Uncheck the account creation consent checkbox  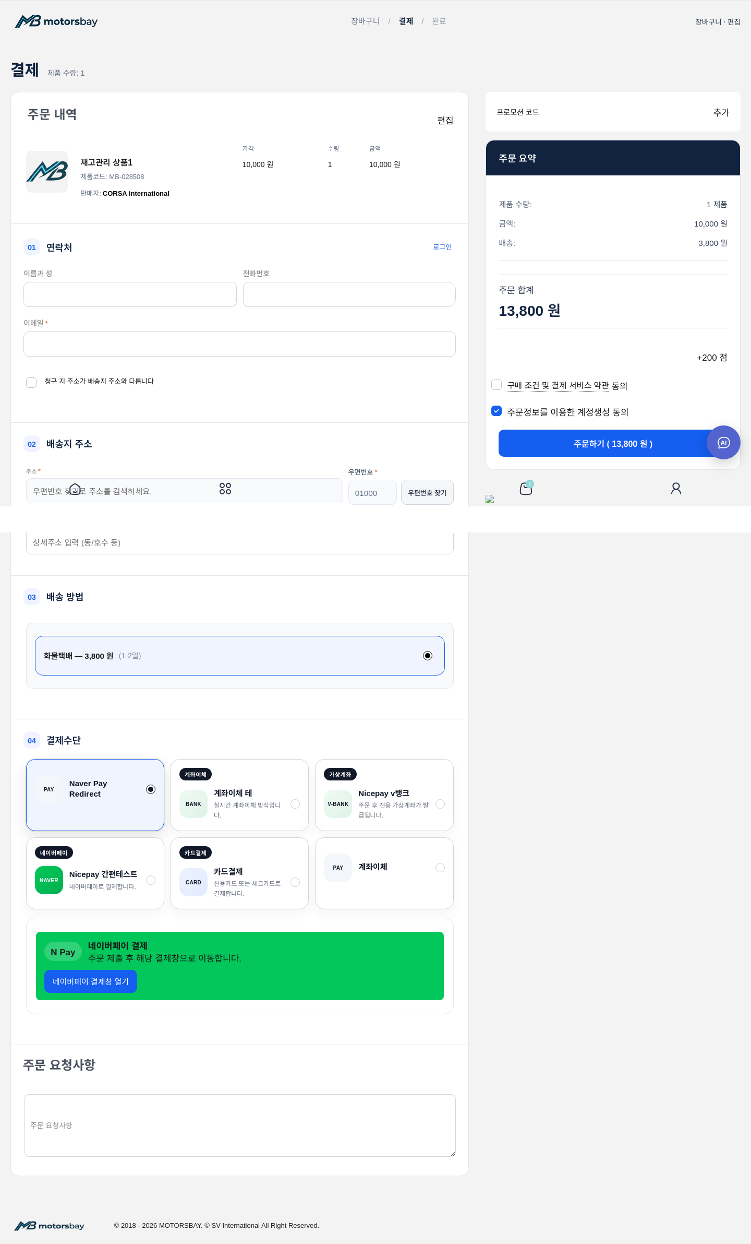click(496, 411)
